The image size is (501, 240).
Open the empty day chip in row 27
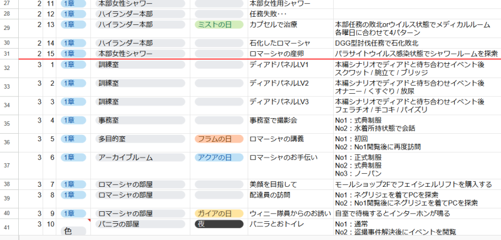[219, 4]
